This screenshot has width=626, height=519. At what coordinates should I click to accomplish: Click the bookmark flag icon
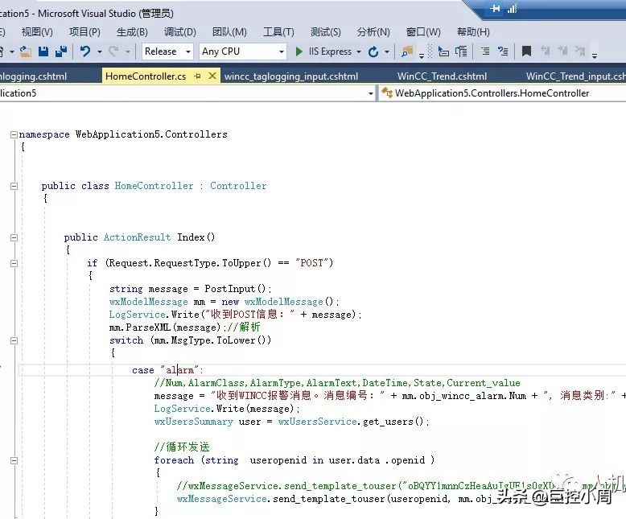[526, 51]
